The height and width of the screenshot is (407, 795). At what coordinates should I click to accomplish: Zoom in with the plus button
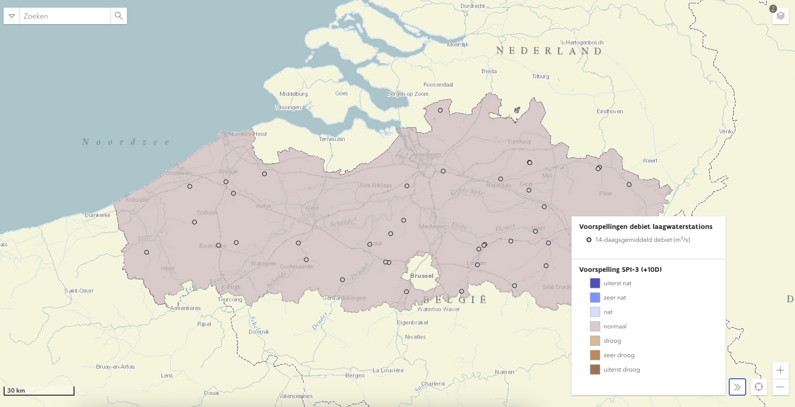(x=780, y=370)
